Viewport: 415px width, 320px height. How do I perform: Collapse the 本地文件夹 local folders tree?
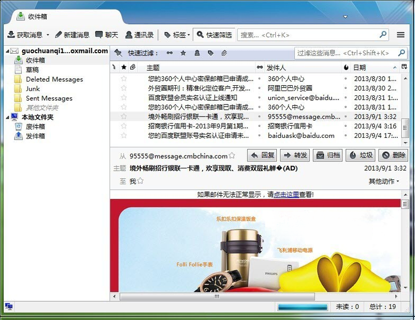[7, 117]
